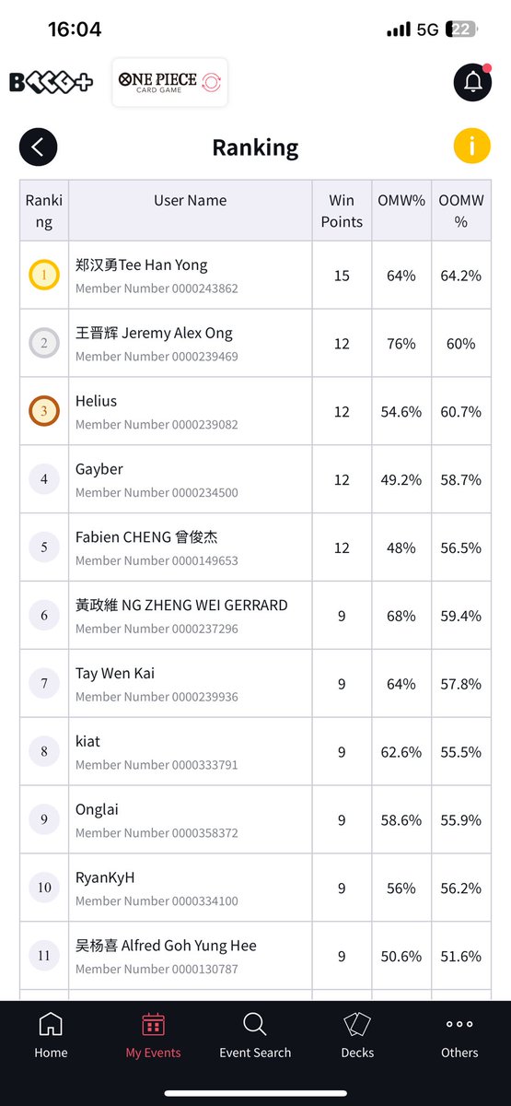Open Others menu

coord(459,1036)
